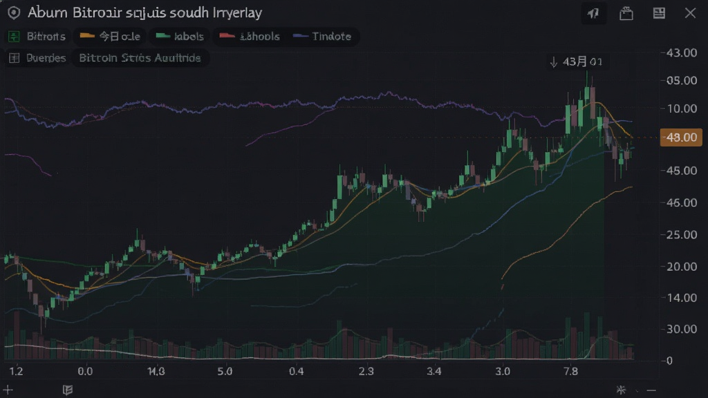Click the flag note icon in the bottom bar
This screenshot has height=398, width=708.
(x=68, y=390)
